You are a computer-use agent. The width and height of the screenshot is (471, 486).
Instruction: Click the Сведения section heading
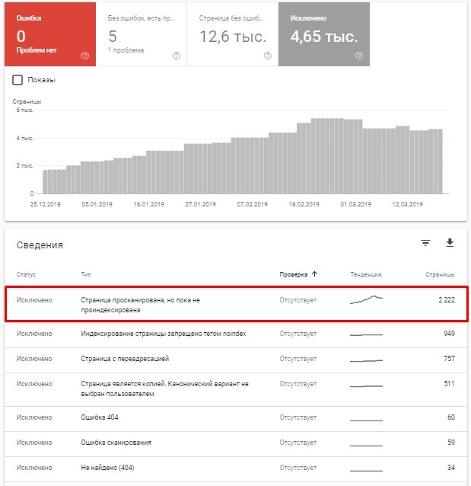point(40,245)
